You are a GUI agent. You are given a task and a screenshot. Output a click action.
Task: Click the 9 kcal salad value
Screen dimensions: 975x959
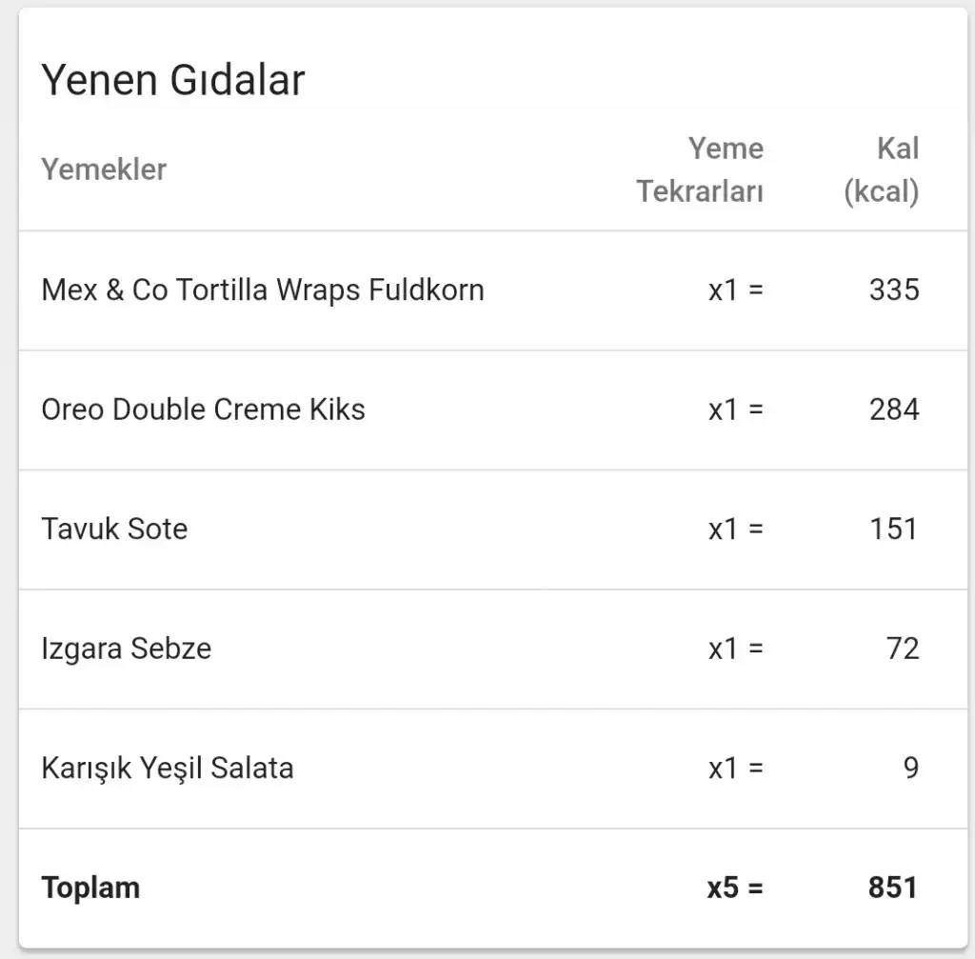point(910,768)
